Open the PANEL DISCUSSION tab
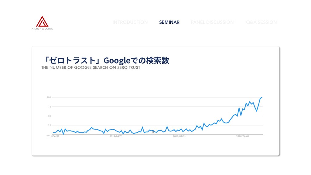The height and width of the screenshot is (175, 311). [212, 22]
